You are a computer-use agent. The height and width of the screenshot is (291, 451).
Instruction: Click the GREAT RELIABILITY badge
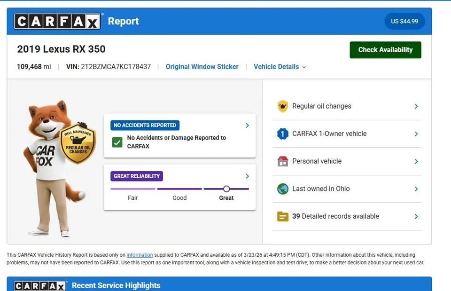(137, 176)
